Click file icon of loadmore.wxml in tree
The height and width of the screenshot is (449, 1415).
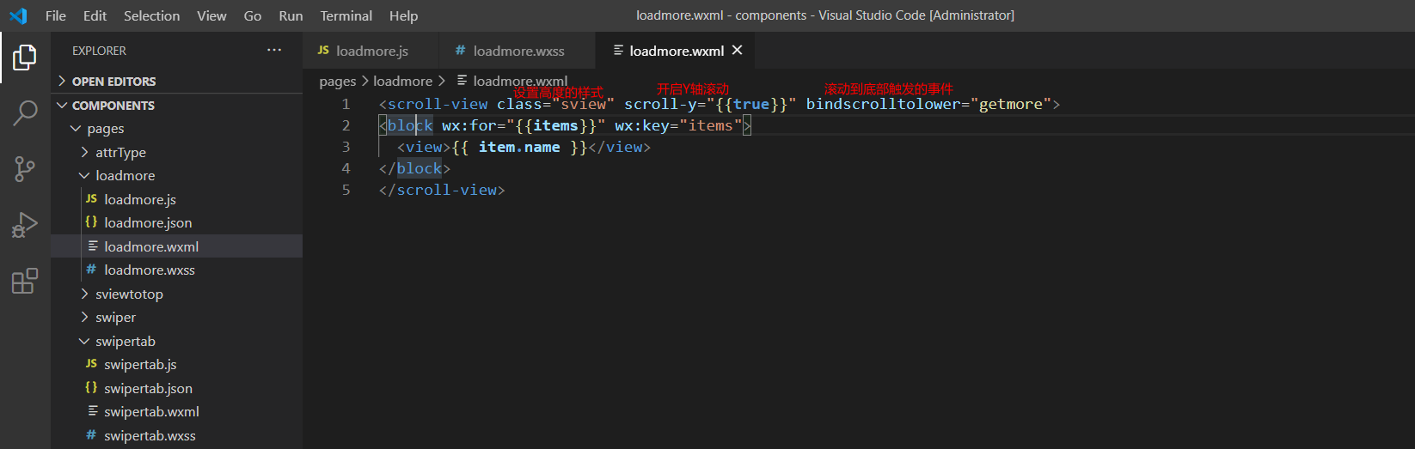pyautogui.click(x=93, y=246)
